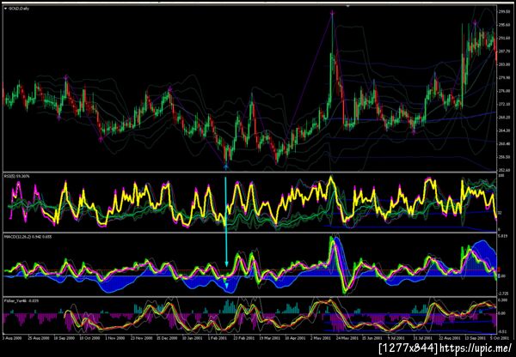
Task: Select the GOLD,Daily chart title label
Action: click(x=20, y=9)
